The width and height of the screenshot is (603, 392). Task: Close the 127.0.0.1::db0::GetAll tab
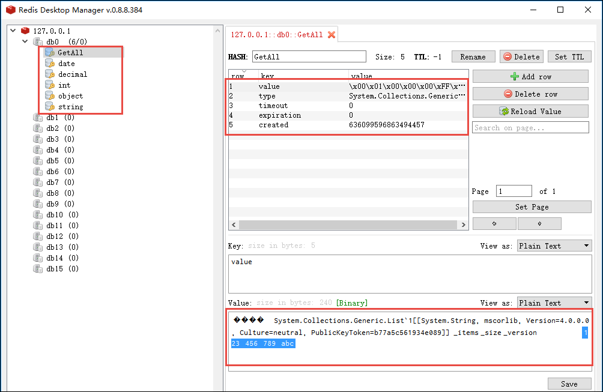[331, 35]
